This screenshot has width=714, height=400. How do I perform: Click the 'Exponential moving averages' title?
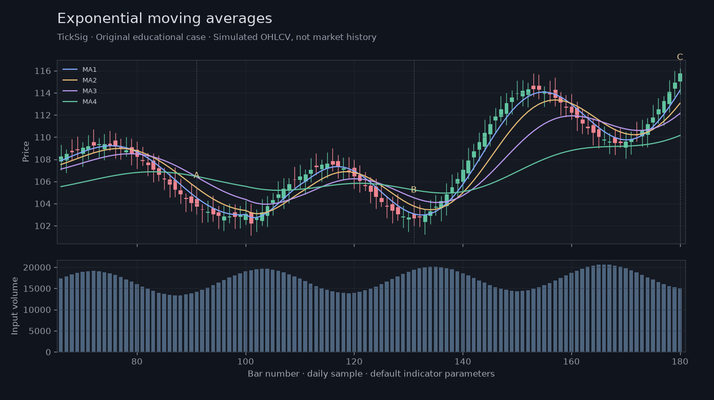165,18
